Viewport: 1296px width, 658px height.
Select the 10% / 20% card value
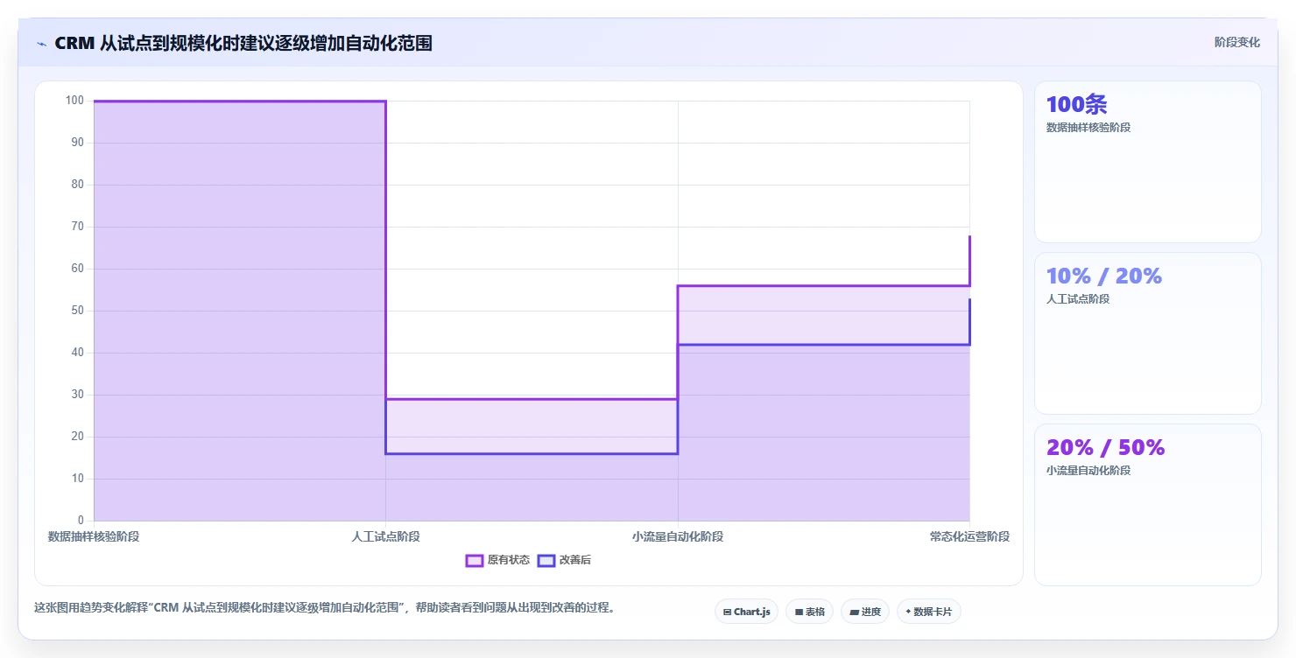coord(1103,276)
